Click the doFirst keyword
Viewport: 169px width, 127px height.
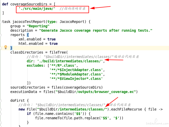17,100
